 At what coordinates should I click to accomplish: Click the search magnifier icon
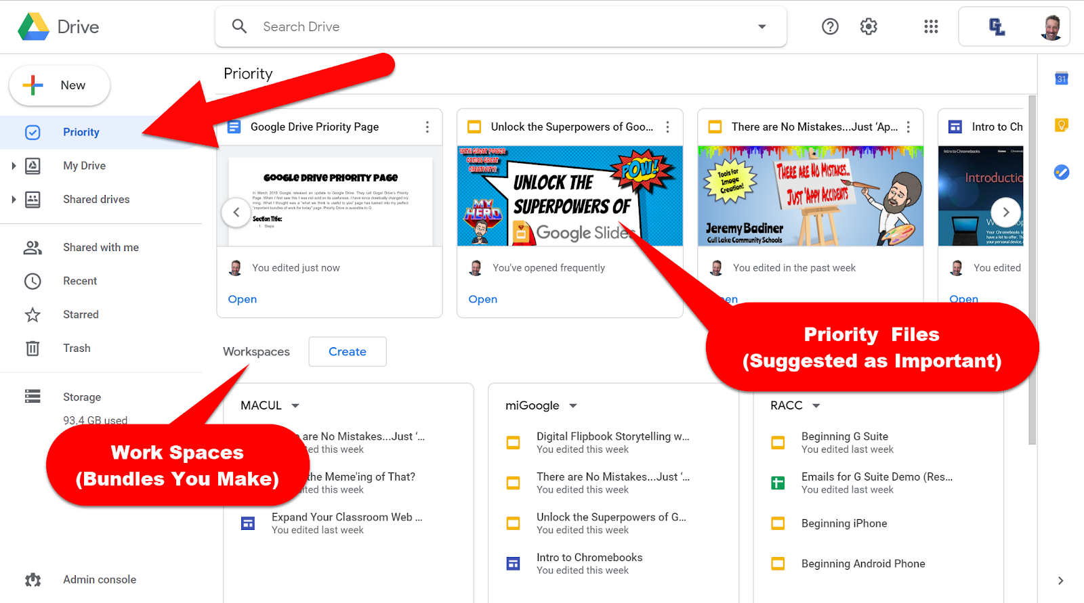(x=239, y=26)
